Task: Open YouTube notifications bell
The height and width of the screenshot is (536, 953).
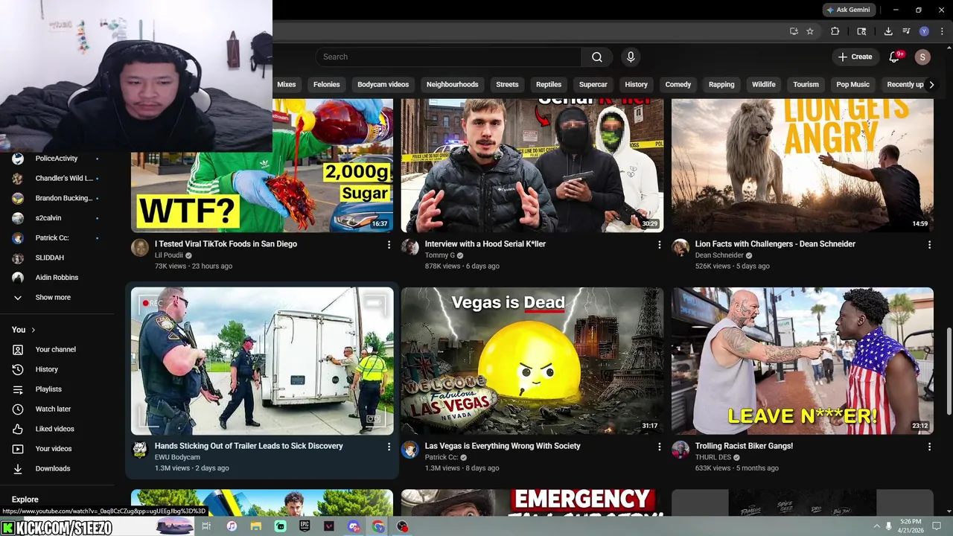Action: point(896,57)
